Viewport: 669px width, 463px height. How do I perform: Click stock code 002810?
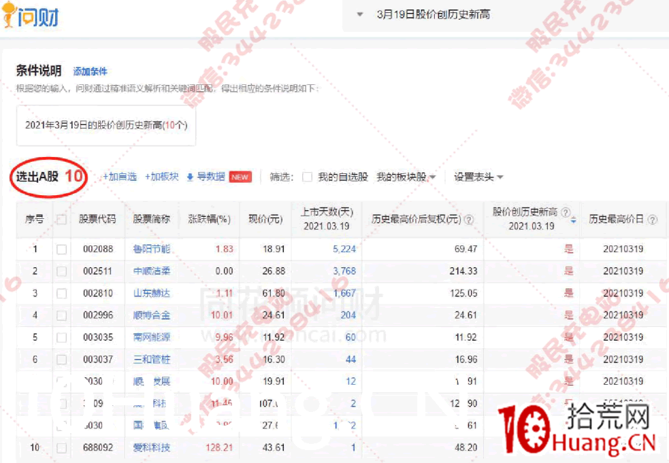click(x=98, y=293)
